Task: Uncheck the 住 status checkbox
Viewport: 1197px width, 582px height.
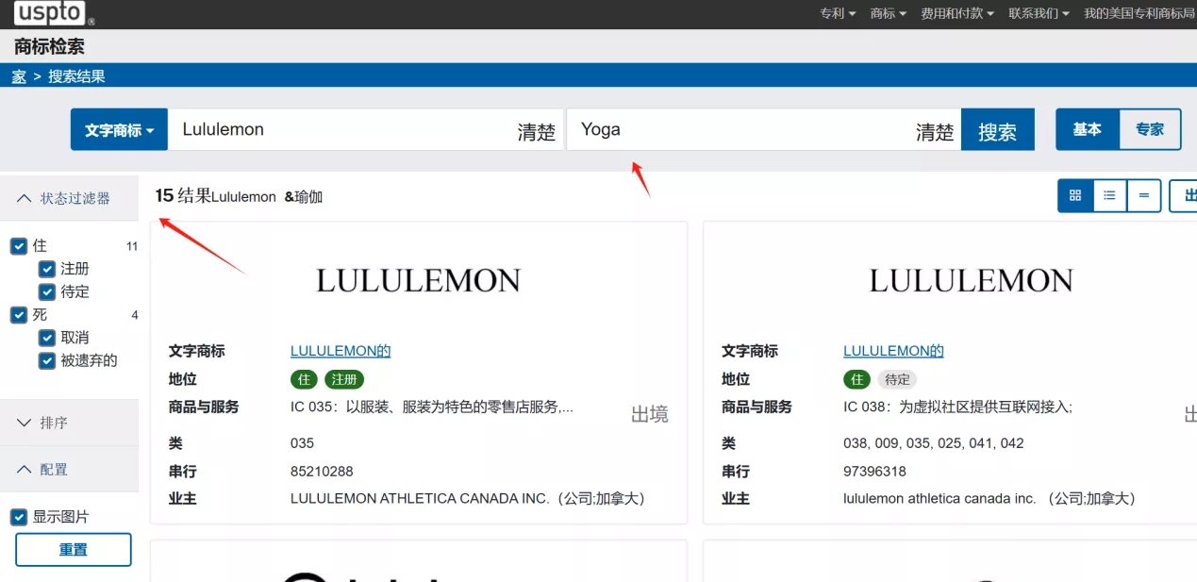Action: click(x=18, y=245)
